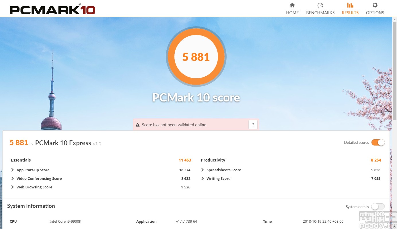Image resolution: width=397 pixels, height=229 pixels.
Task: Click the scrollbar up arrow
Action: point(394,19)
